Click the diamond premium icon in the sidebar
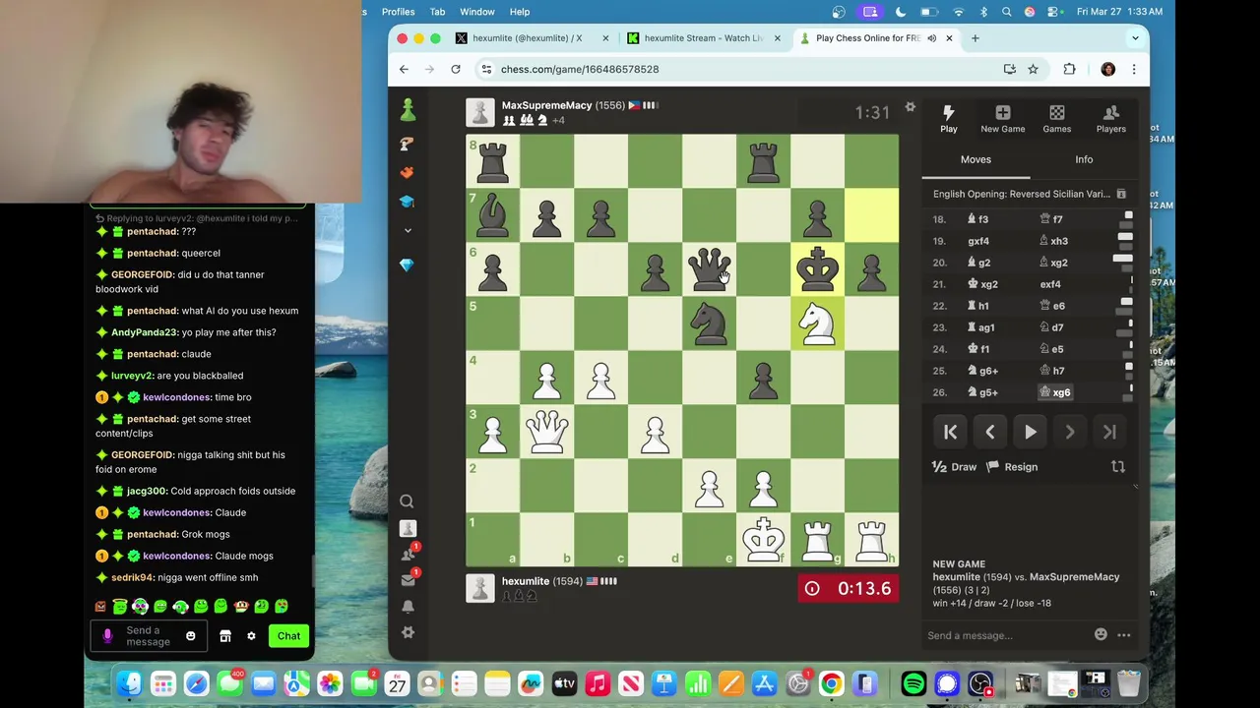This screenshot has height=708, width=1260. [407, 265]
